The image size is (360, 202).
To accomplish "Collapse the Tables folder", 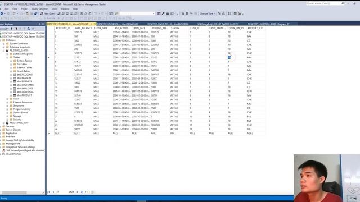I will click(x=7, y=57).
